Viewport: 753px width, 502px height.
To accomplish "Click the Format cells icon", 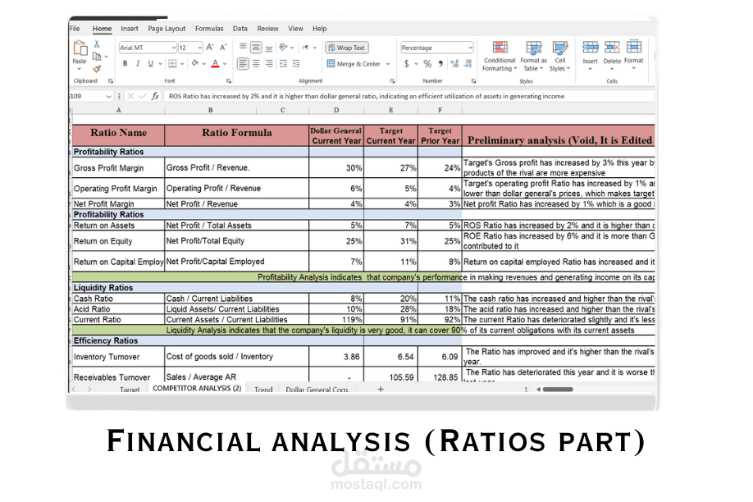I will point(634,47).
